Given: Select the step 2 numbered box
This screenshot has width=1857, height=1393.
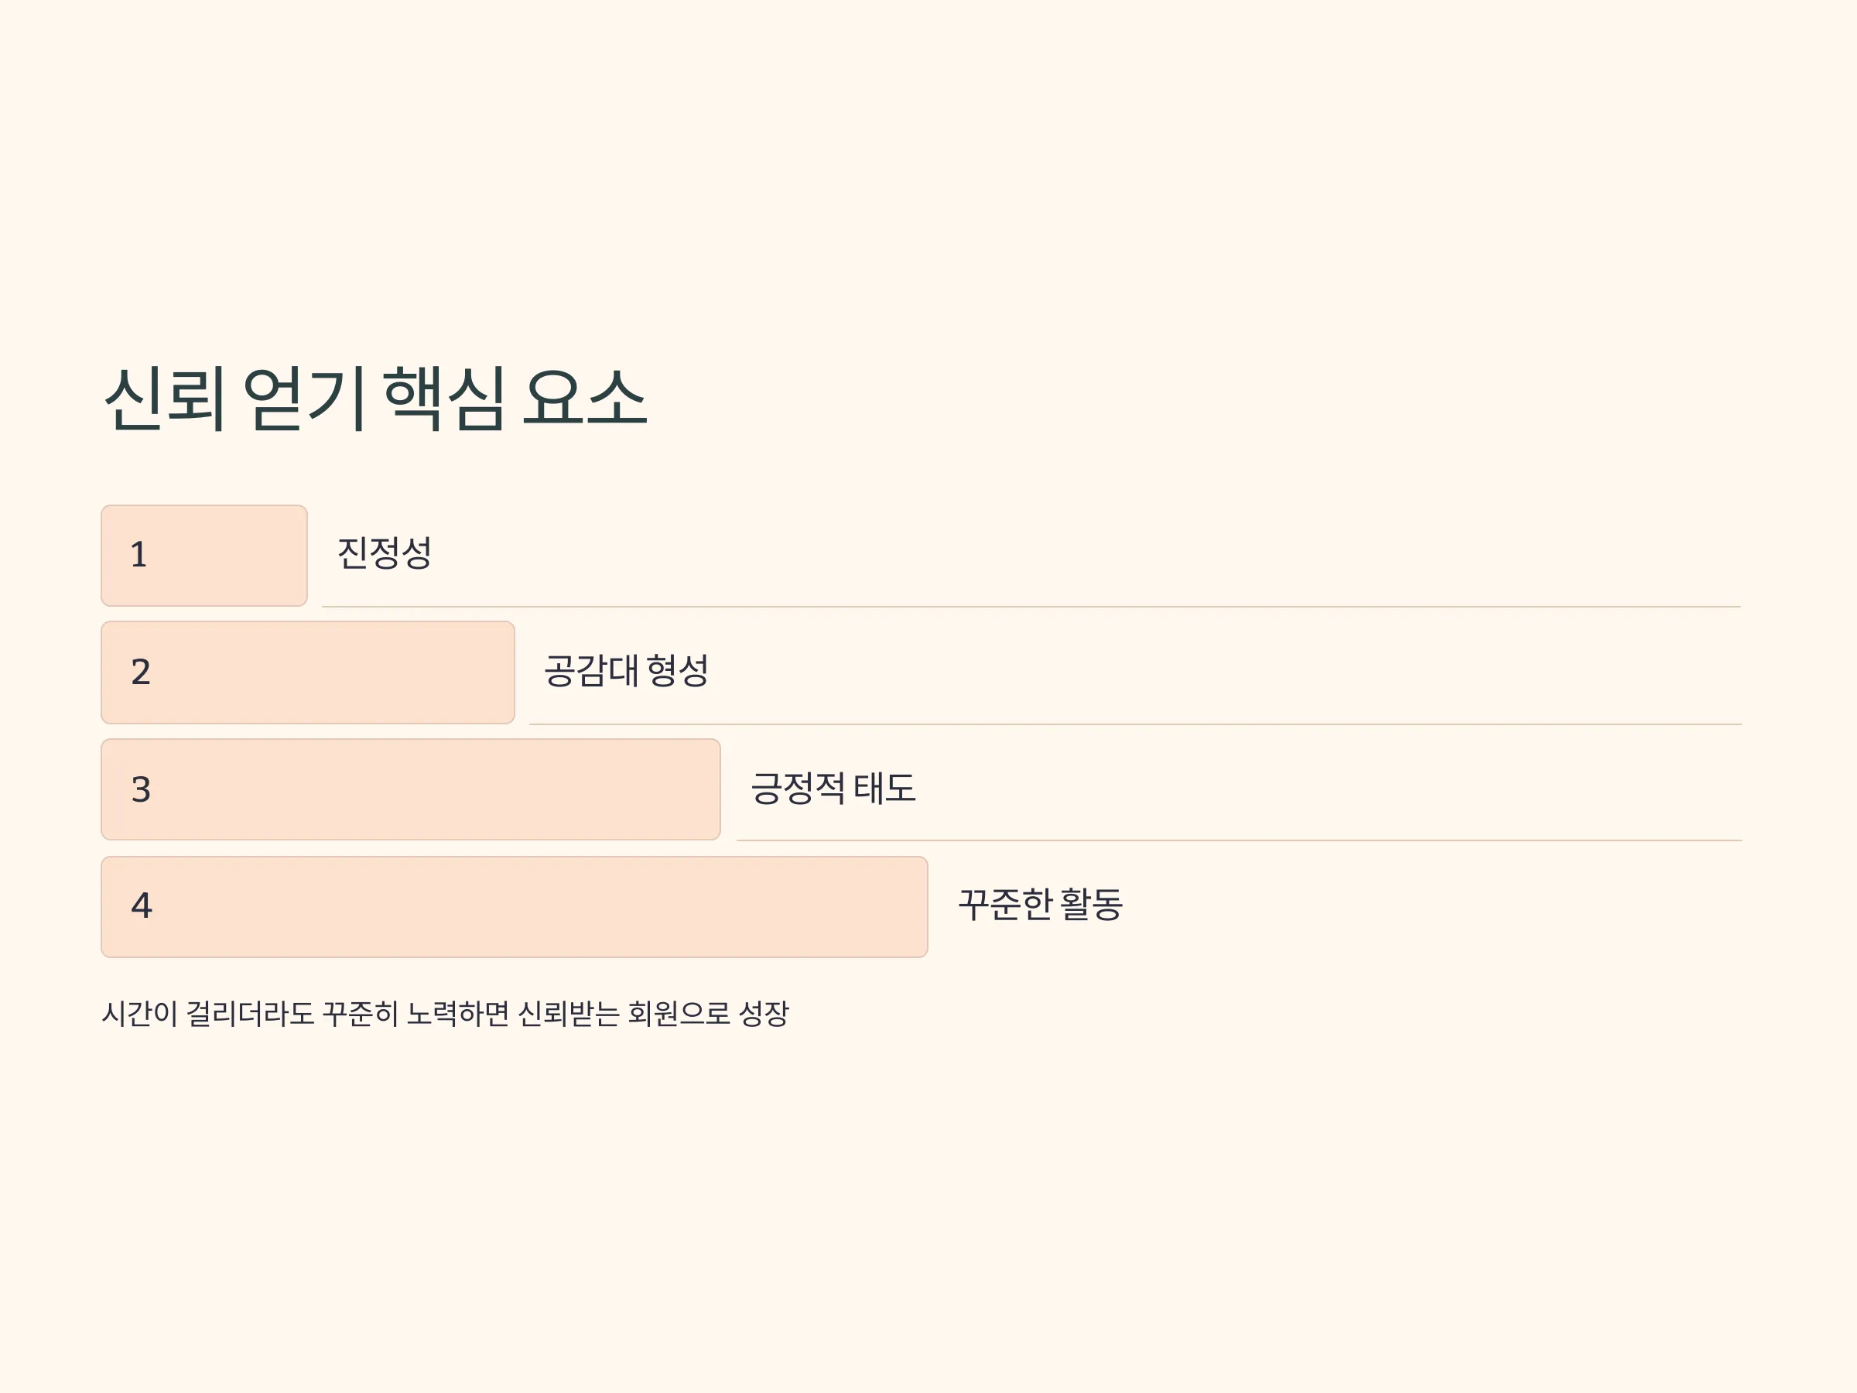Looking at the screenshot, I should click(x=307, y=672).
